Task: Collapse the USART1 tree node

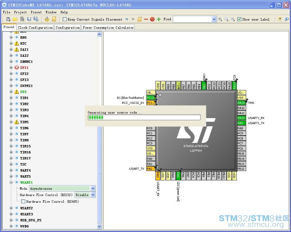Action: [x=11, y=182]
